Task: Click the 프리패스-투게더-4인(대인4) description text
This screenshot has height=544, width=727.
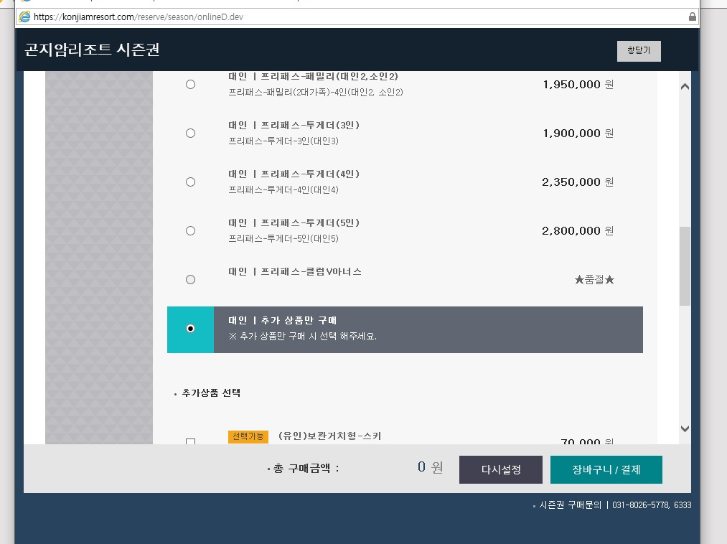Action: 283,189
